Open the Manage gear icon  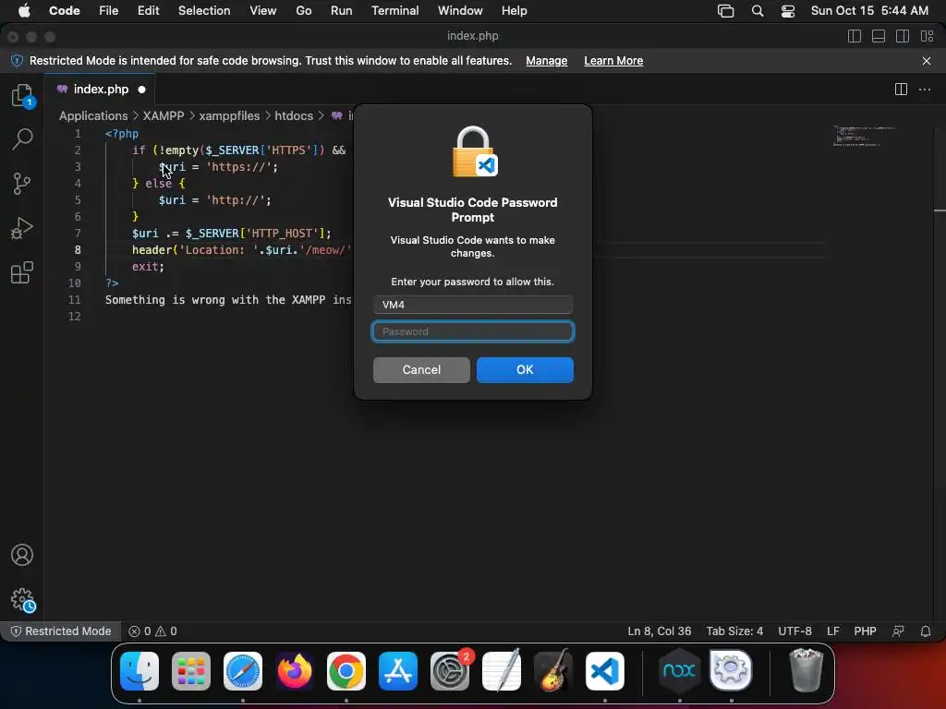pyautogui.click(x=23, y=600)
